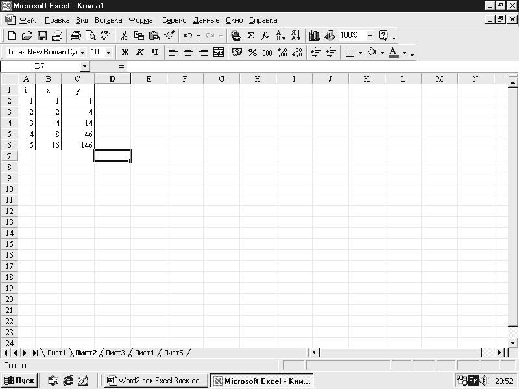Viewport: 519px width, 389px height.
Task: Expand the font size 10 dropdown
Action: click(x=108, y=53)
